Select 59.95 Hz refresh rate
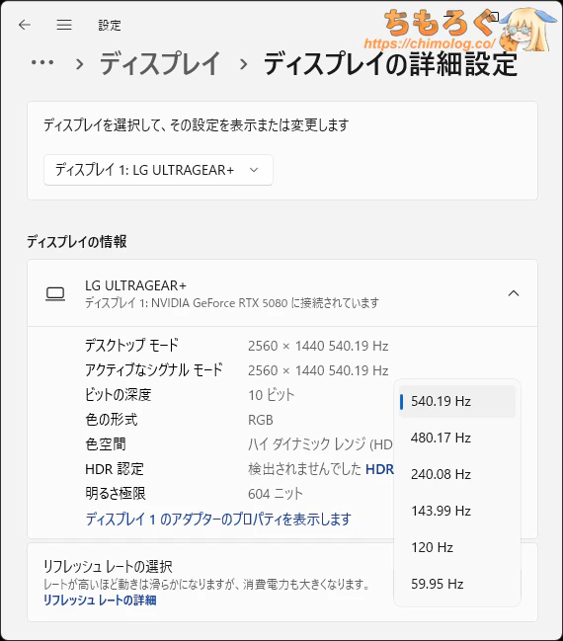 (457, 584)
